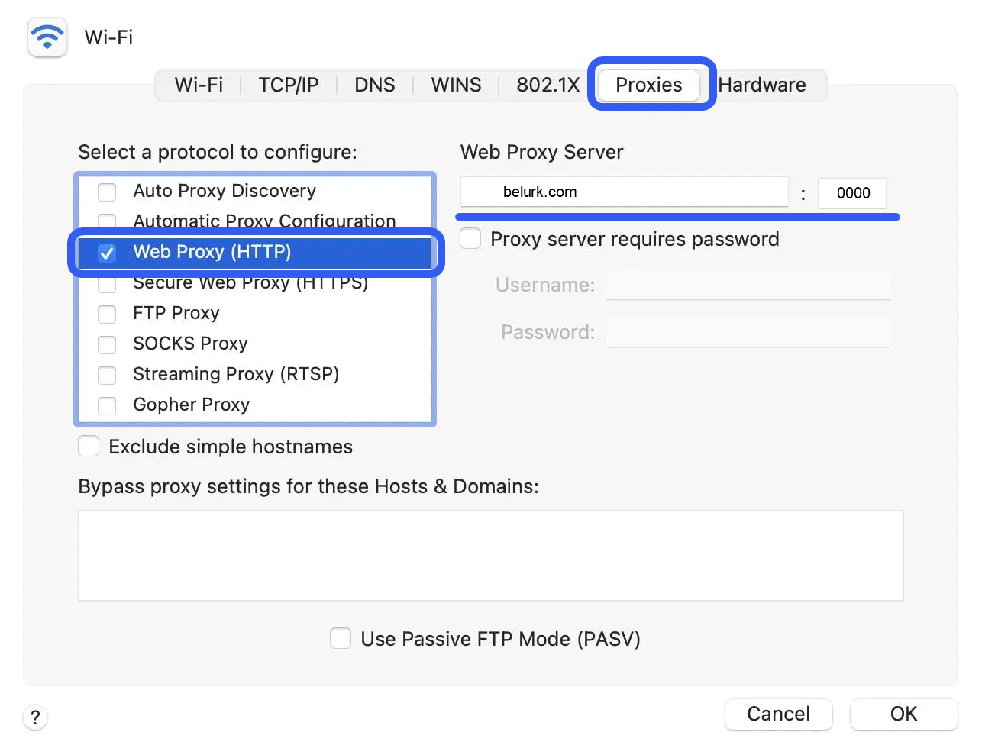
Task: Click the proxy server address field belurk.com
Action: click(x=624, y=192)
